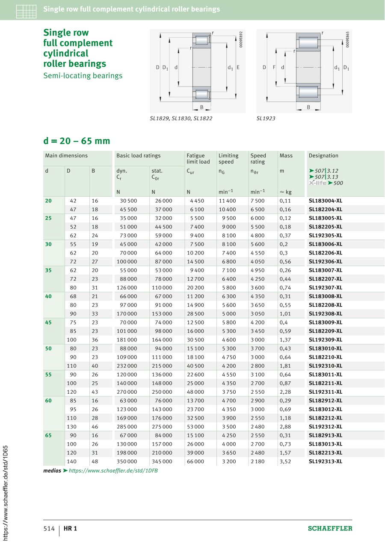Click bore diameter 20 row label
Screen dimensions: 385x545
click(x=48, y=201)
